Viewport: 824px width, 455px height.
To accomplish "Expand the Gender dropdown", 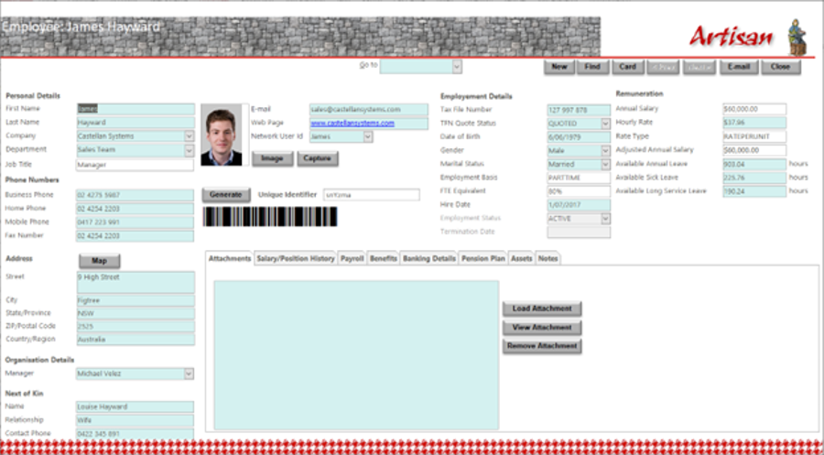I will 605,151.
